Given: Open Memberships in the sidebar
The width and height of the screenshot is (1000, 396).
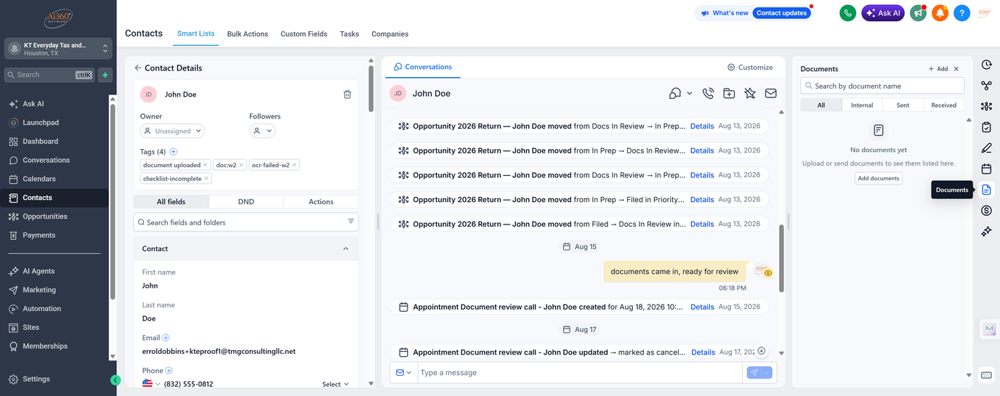Looking at the screenshot, I should click(x=45, y=347).
